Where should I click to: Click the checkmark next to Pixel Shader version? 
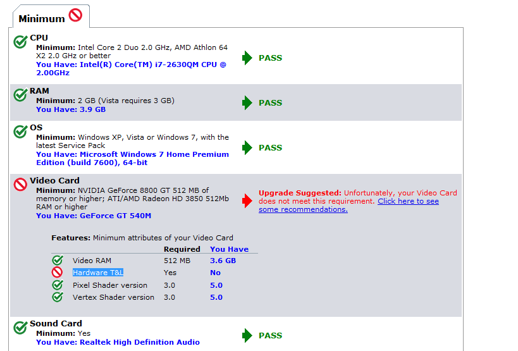pyautogui.click(x=58, y=285)
